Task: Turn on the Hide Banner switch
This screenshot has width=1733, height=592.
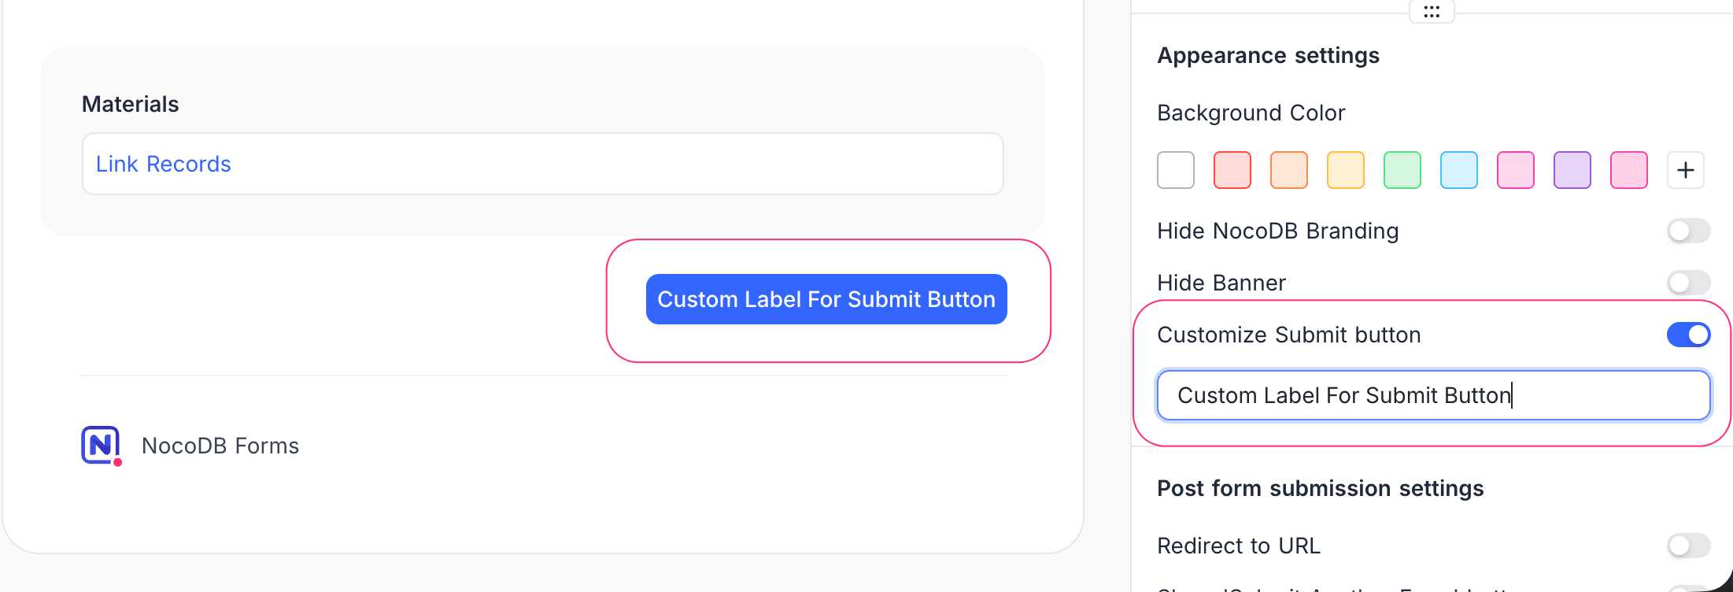Action: pyautogui.click(x=1688, y=283)
